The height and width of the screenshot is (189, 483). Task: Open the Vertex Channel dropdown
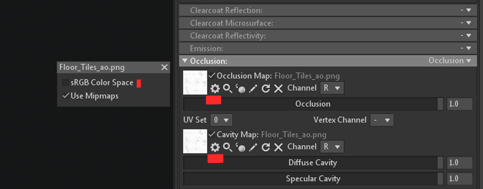[381, 120]
